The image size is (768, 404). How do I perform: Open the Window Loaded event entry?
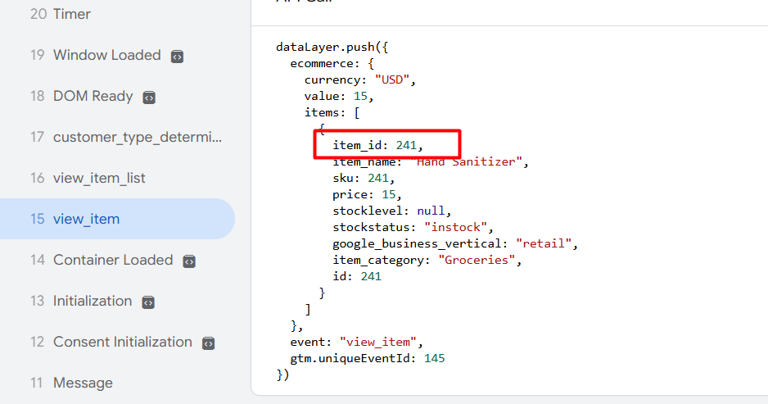tap(106, 55)
